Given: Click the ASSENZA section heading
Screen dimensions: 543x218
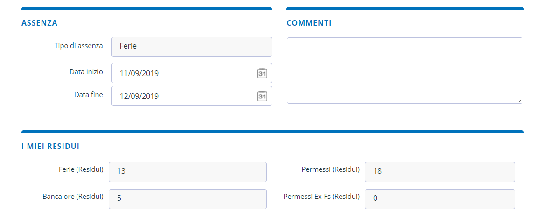Looking at the screenshot, I should [40, 23].
